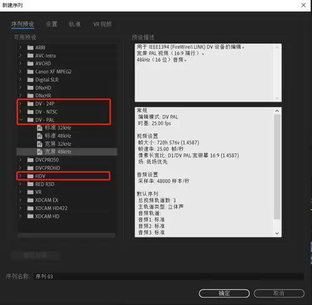This screenshot has width=312, height=305.
Task: Select the ARRI folder icon
Action: point(31,47)
